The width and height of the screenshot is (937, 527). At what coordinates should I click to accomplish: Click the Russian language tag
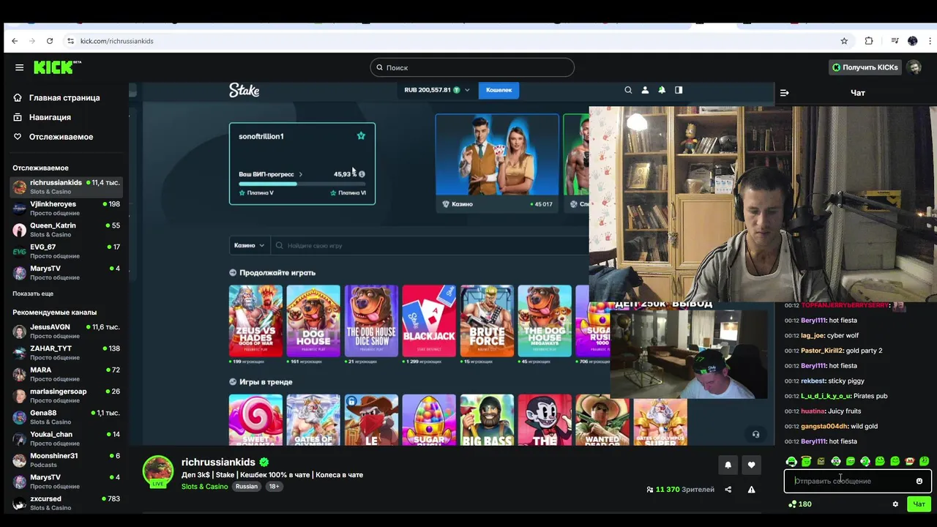[247, 487]
